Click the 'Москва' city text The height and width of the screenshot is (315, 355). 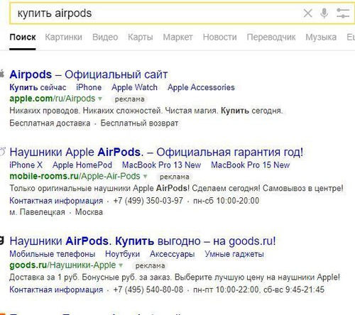point(89,212)
